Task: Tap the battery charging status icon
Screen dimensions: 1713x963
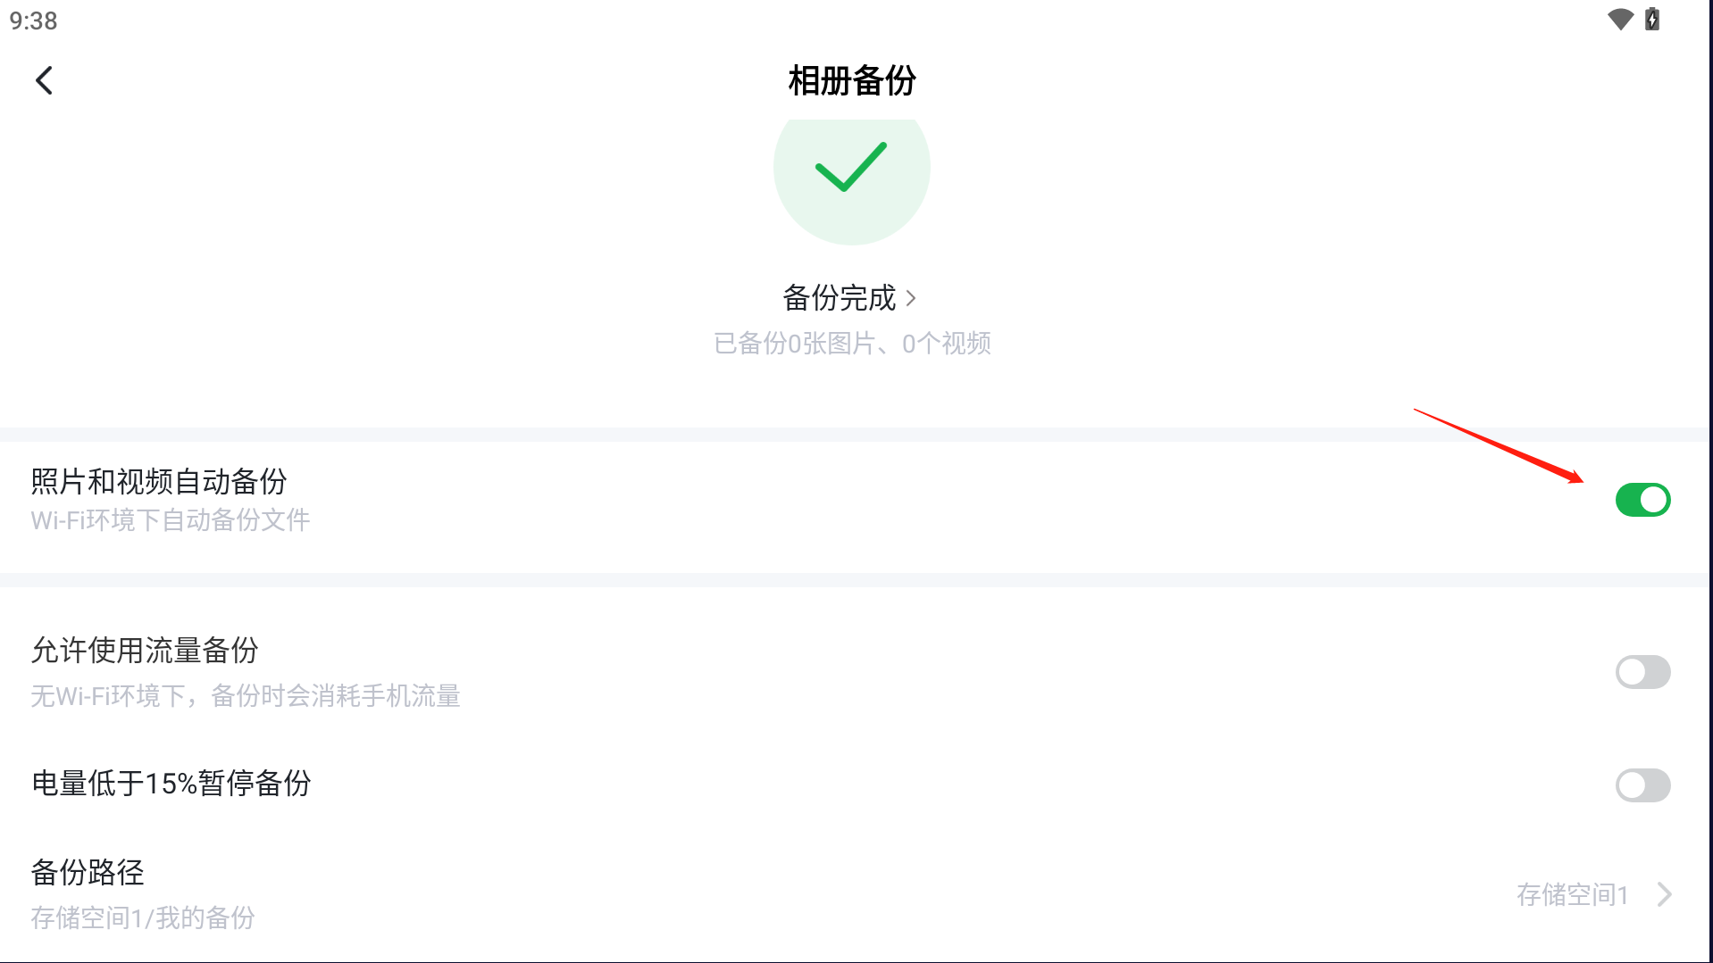Action: [x=1652, y=20]
